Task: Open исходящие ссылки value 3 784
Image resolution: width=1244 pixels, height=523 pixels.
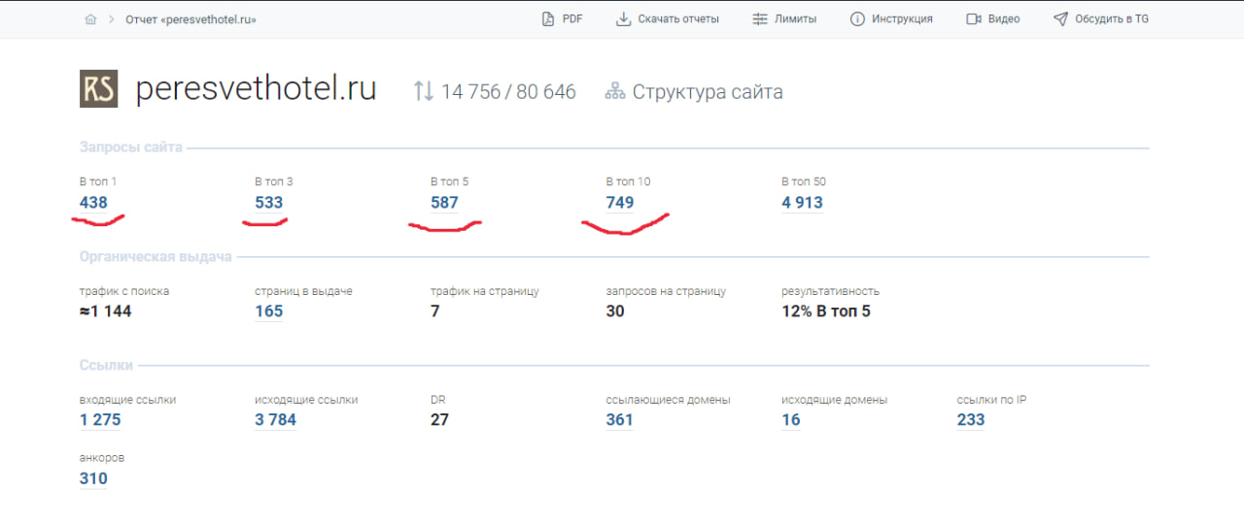Action: coord(276,420)
